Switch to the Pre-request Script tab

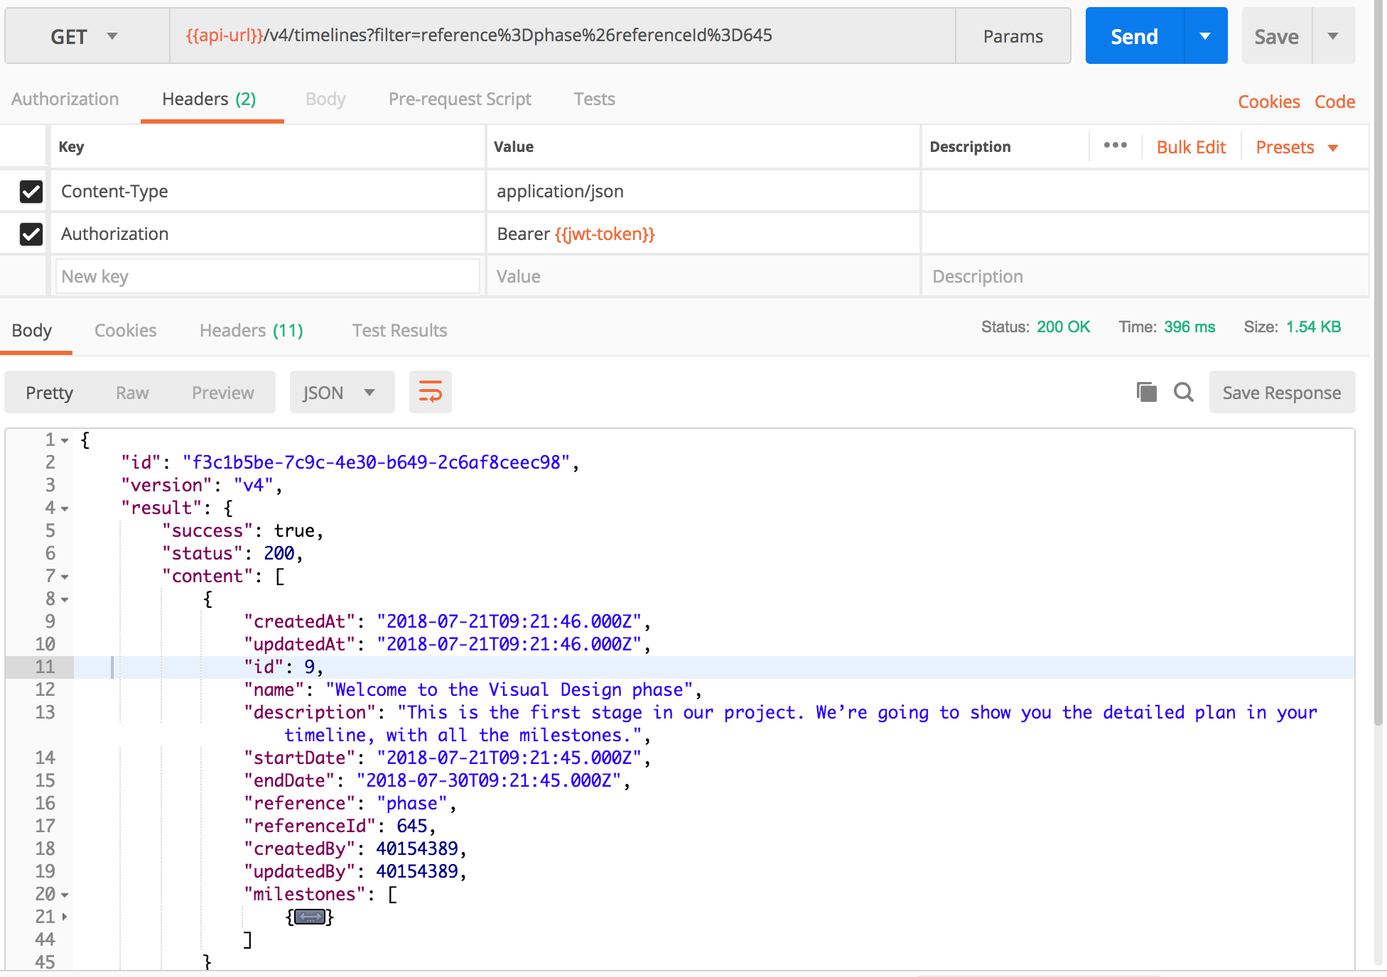[x=460, y=99]
